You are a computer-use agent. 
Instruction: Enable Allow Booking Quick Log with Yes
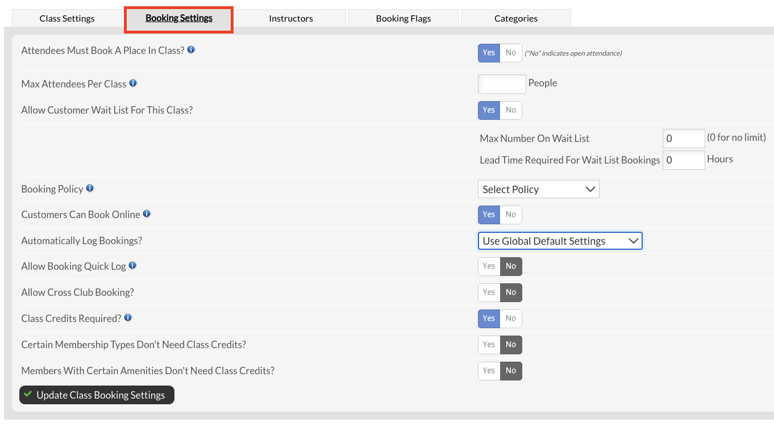489,266
